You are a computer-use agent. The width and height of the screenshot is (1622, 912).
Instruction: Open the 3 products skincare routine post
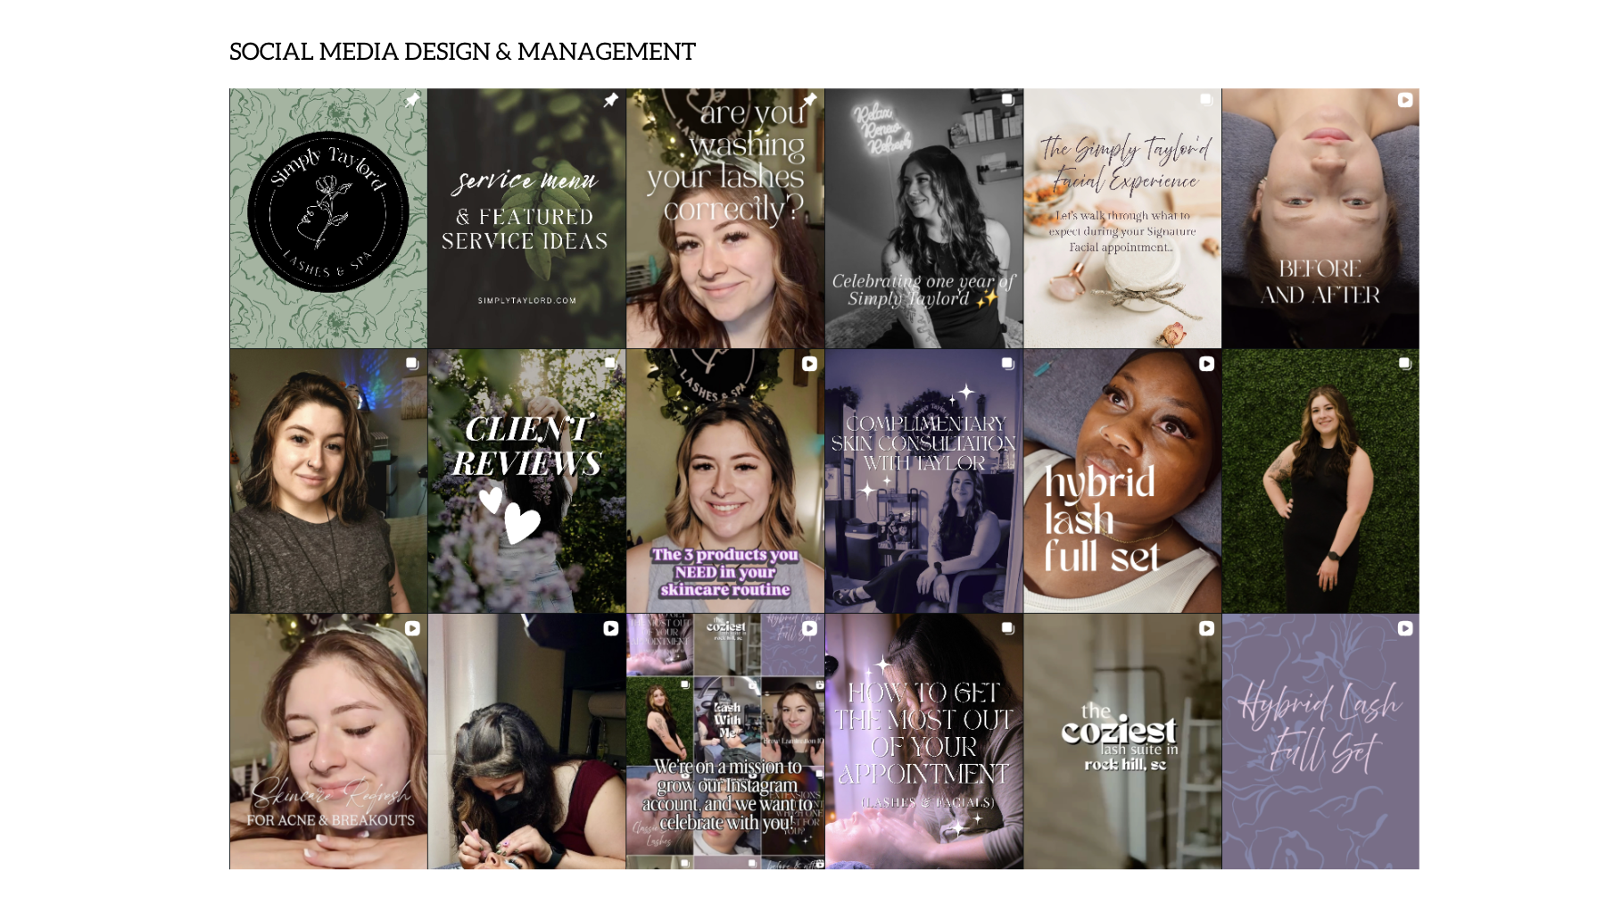point(725,481)
